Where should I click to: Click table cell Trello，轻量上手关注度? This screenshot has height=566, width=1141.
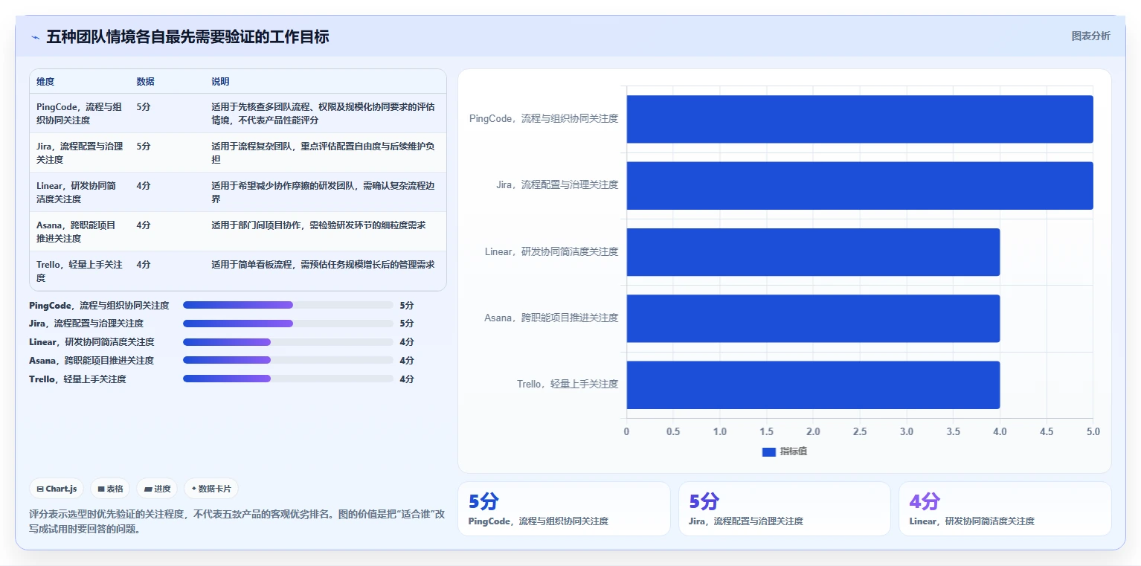click(80, 271)
